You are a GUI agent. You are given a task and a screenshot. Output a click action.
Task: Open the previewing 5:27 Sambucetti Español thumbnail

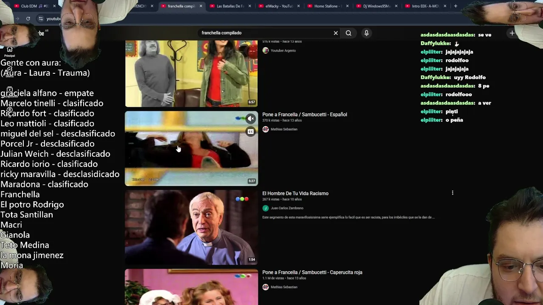pos(191,148)
